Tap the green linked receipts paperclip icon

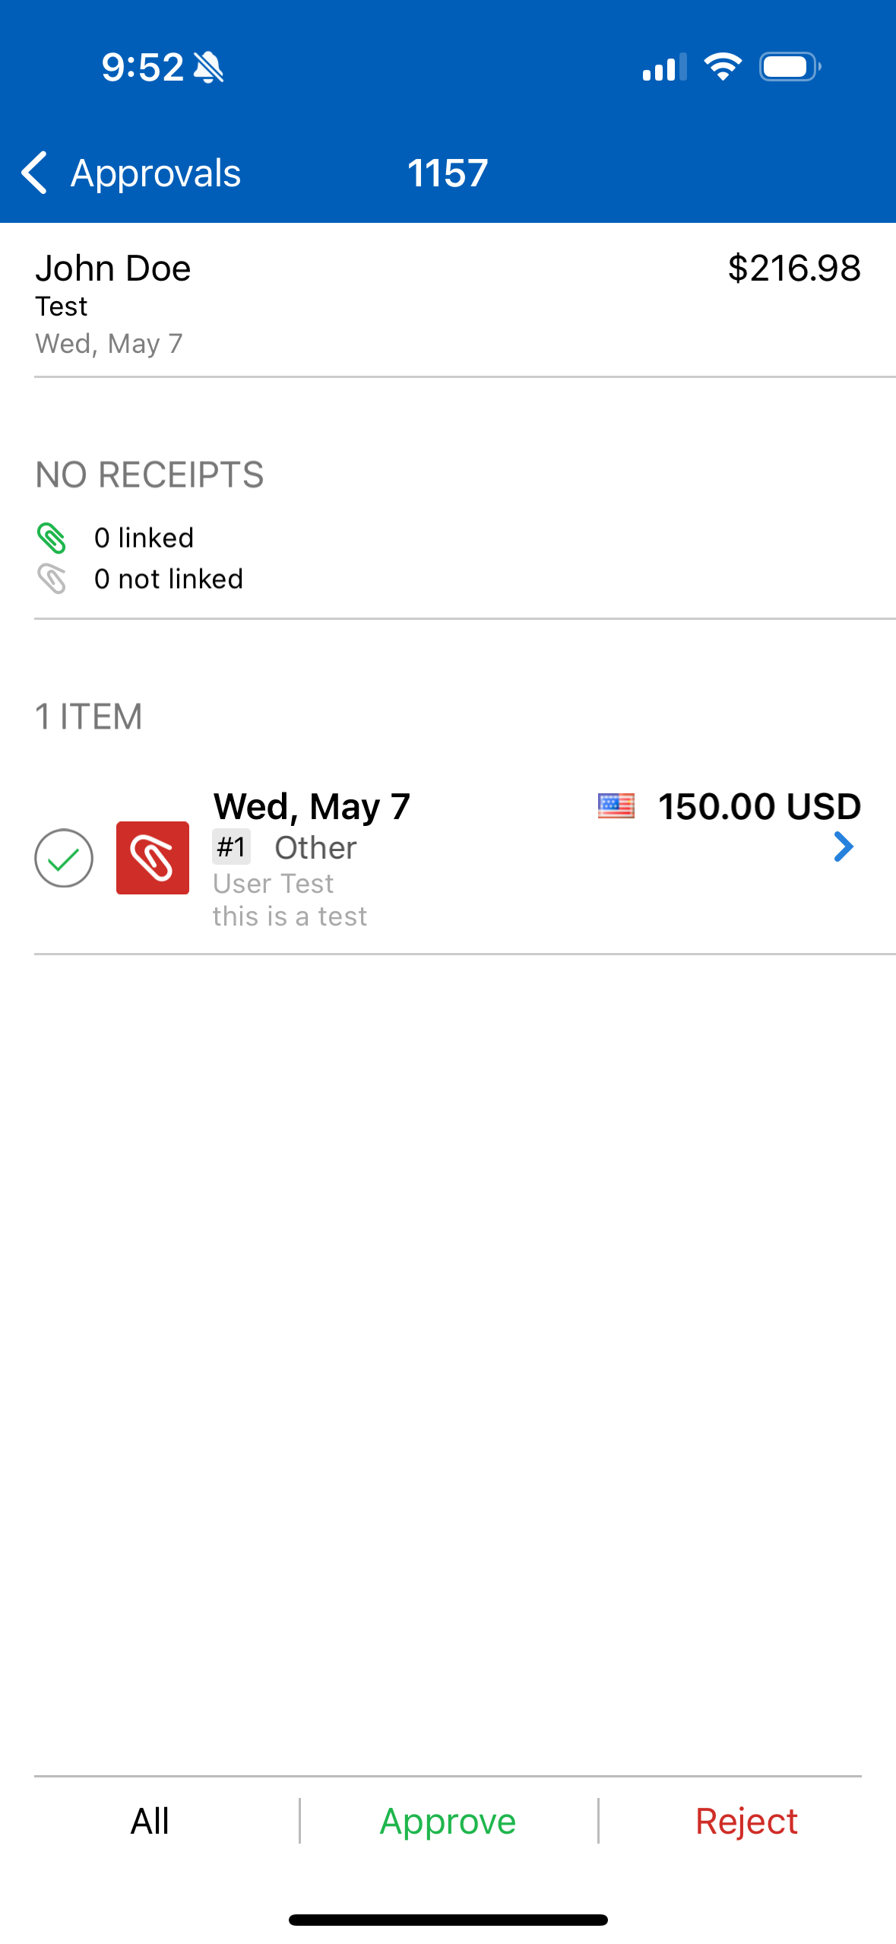52,538
